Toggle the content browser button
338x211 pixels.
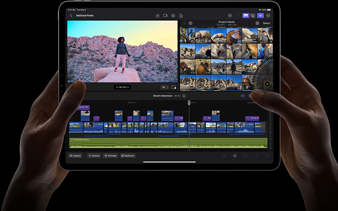[x=253, y=15]
